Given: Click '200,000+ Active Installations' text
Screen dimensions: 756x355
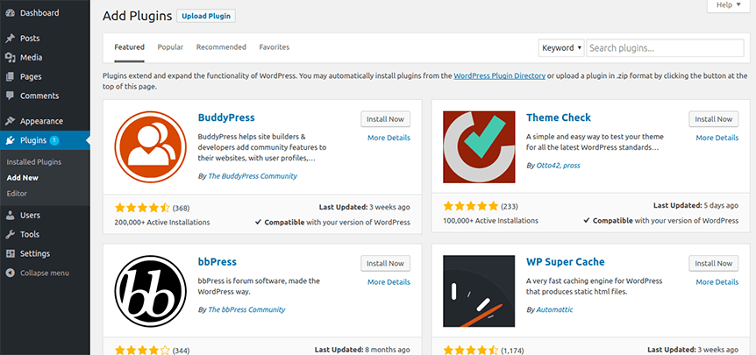Looking at the screenshot, I should [162, 223].
